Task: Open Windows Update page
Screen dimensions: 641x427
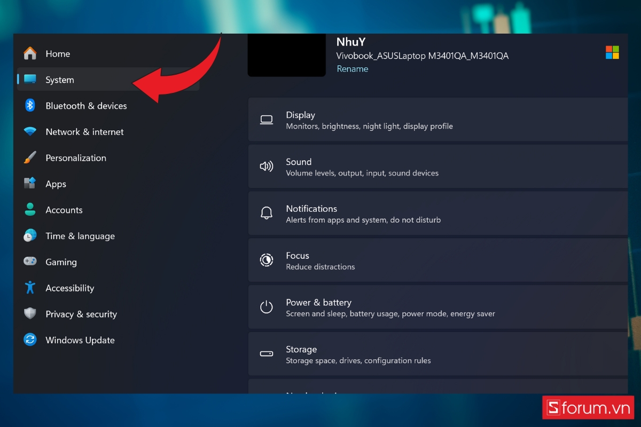Action: coord(108,340)
